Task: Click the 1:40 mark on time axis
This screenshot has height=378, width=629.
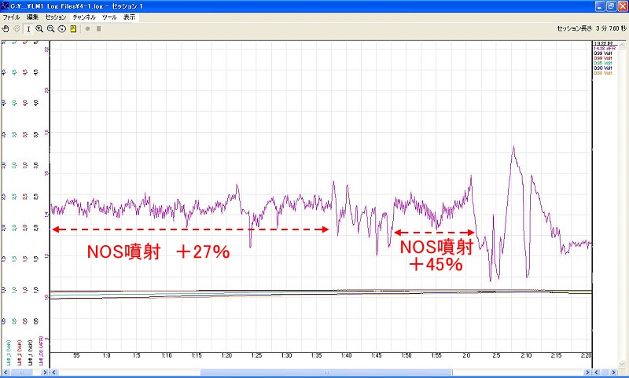Action: [x=346, y=355]
